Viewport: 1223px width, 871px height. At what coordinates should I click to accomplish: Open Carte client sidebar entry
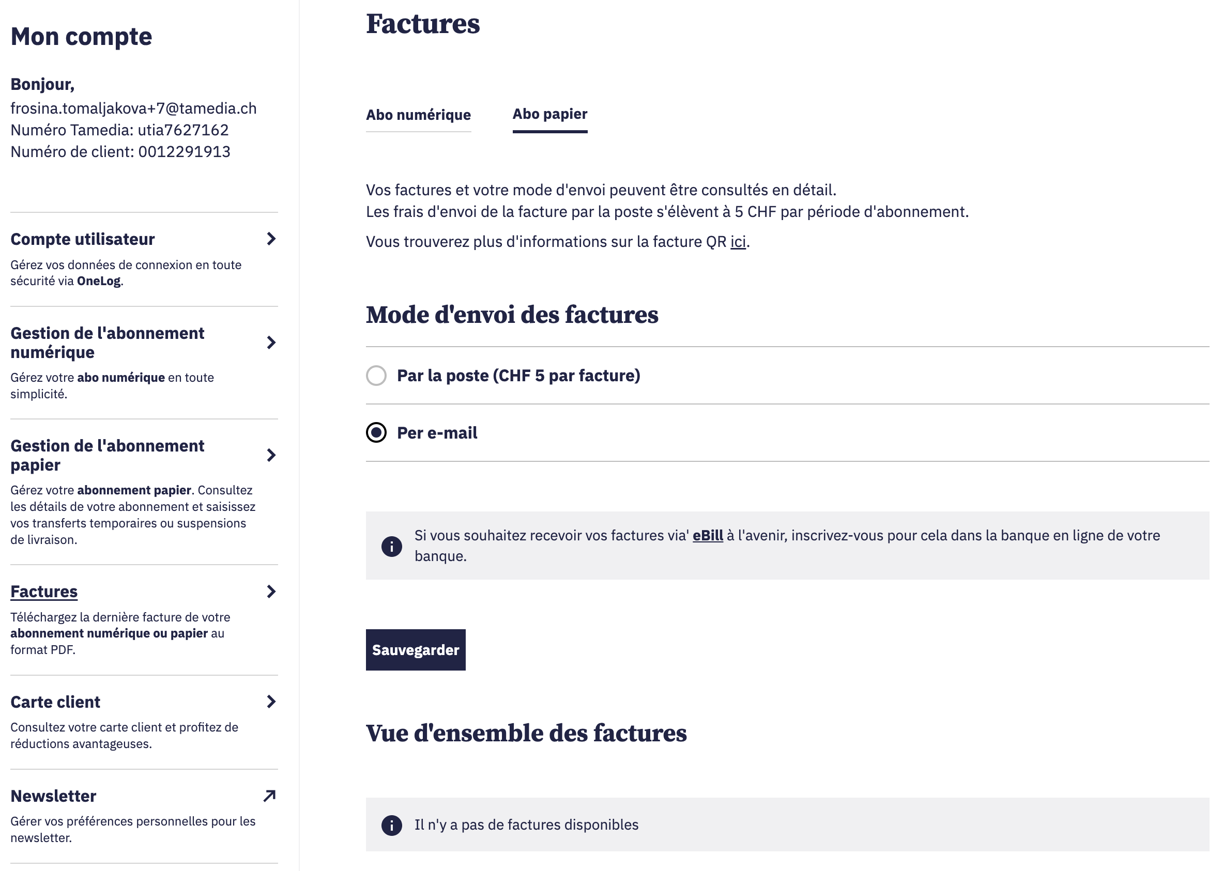click(x=55, y=702)
